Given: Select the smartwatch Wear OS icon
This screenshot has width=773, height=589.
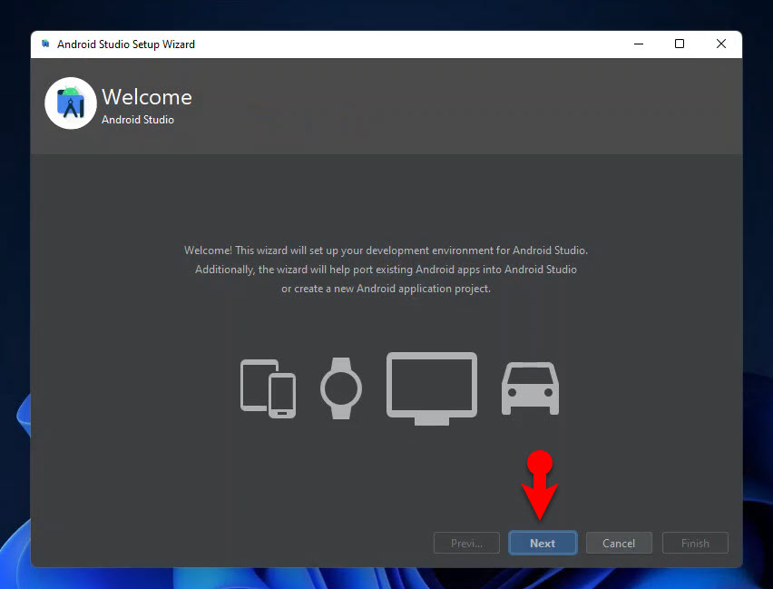Looking at the screenshot, I should point(341,388).
